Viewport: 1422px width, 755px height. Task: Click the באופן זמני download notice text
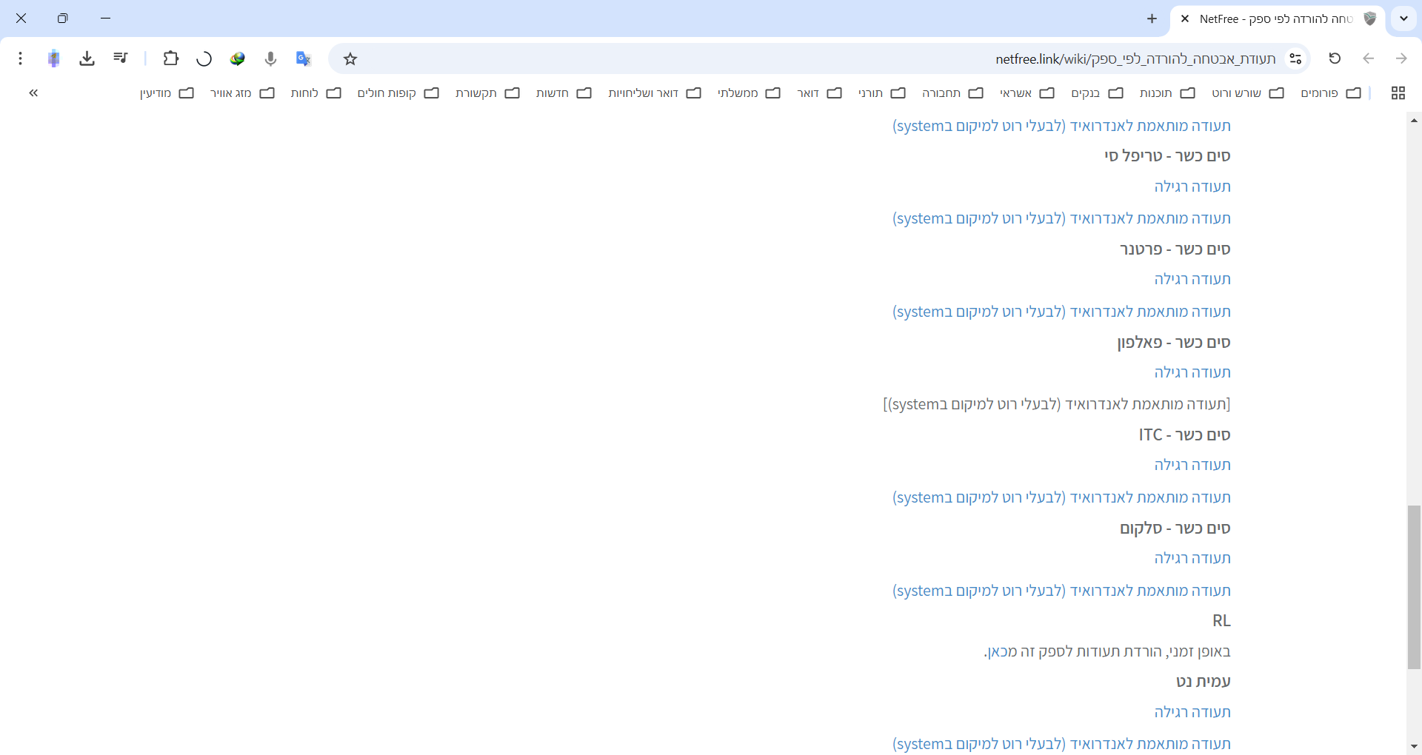1107,651
